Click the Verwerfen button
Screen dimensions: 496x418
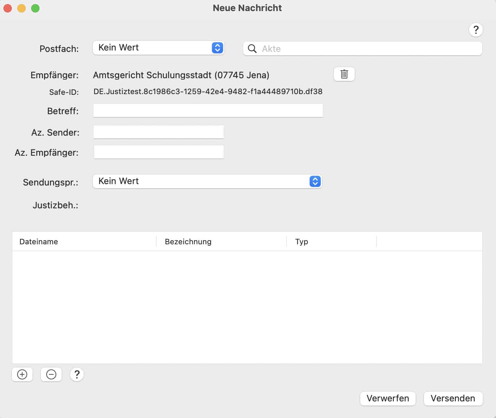click(388, 399)
